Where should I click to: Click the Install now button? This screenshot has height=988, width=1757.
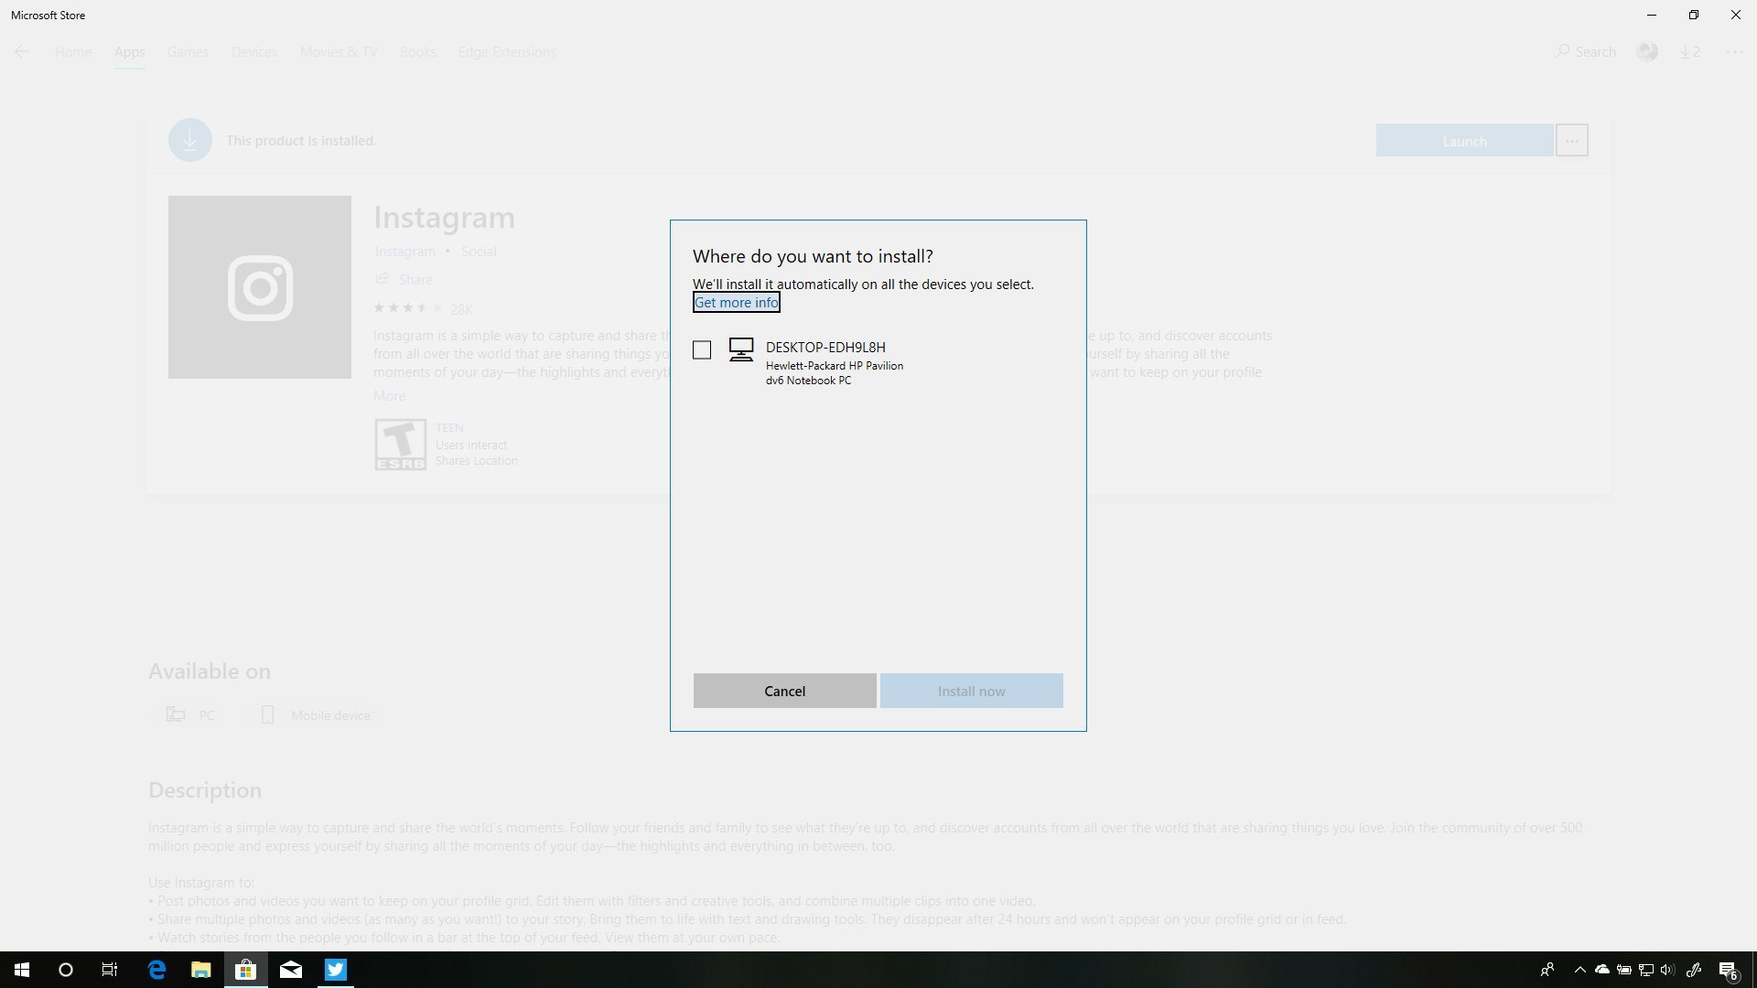pos(971,691)
